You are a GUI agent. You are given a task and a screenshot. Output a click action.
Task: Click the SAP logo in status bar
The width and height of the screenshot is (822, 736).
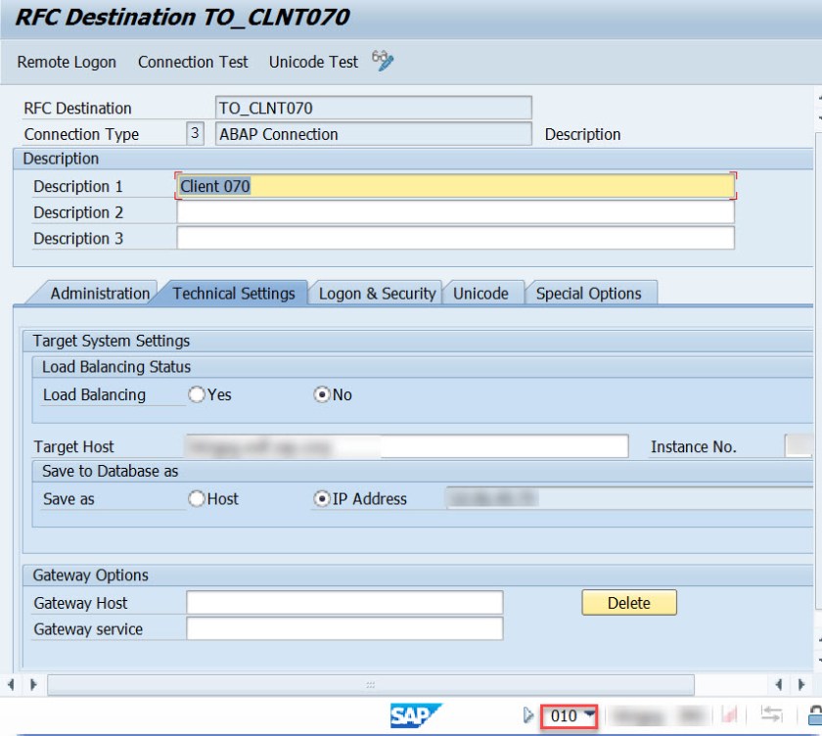click(416, 715)
